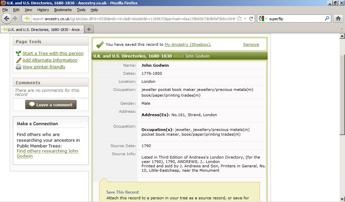Click the vertical scrollbar down arrow
This screenshot has height=202, width=345.
click(342, 199)
